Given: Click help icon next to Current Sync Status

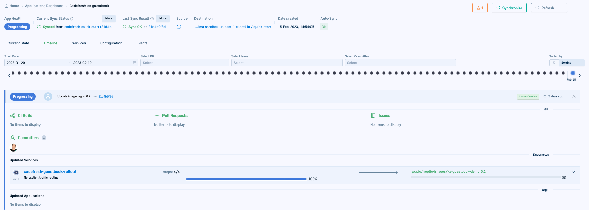Looking at the screenshot, I should [x=72, y=19].
